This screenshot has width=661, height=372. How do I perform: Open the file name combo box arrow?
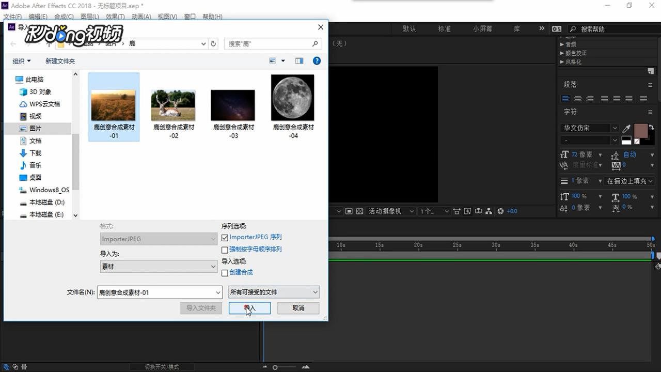[x=217, y=292]
